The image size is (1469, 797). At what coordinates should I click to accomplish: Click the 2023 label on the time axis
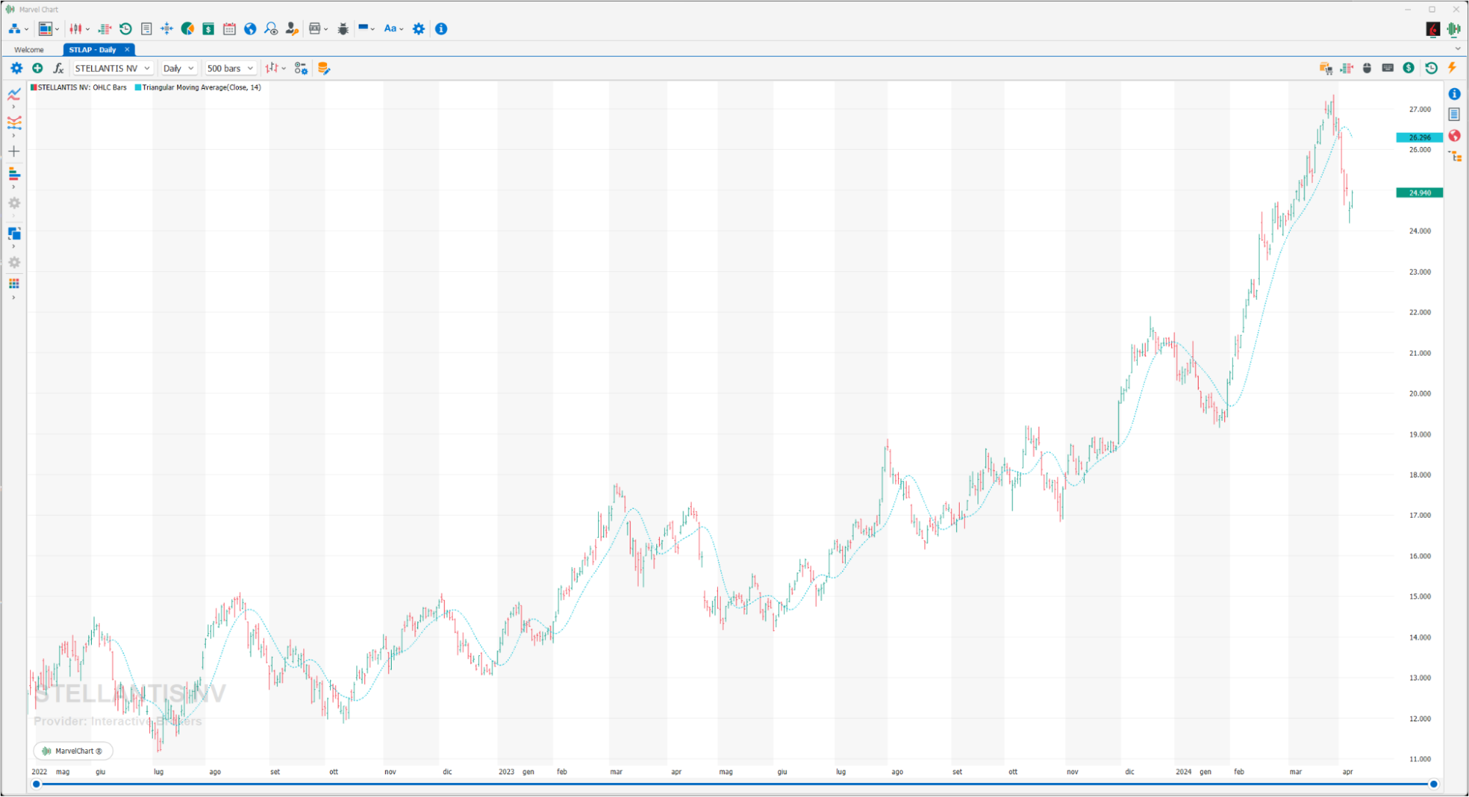point(506,772)
